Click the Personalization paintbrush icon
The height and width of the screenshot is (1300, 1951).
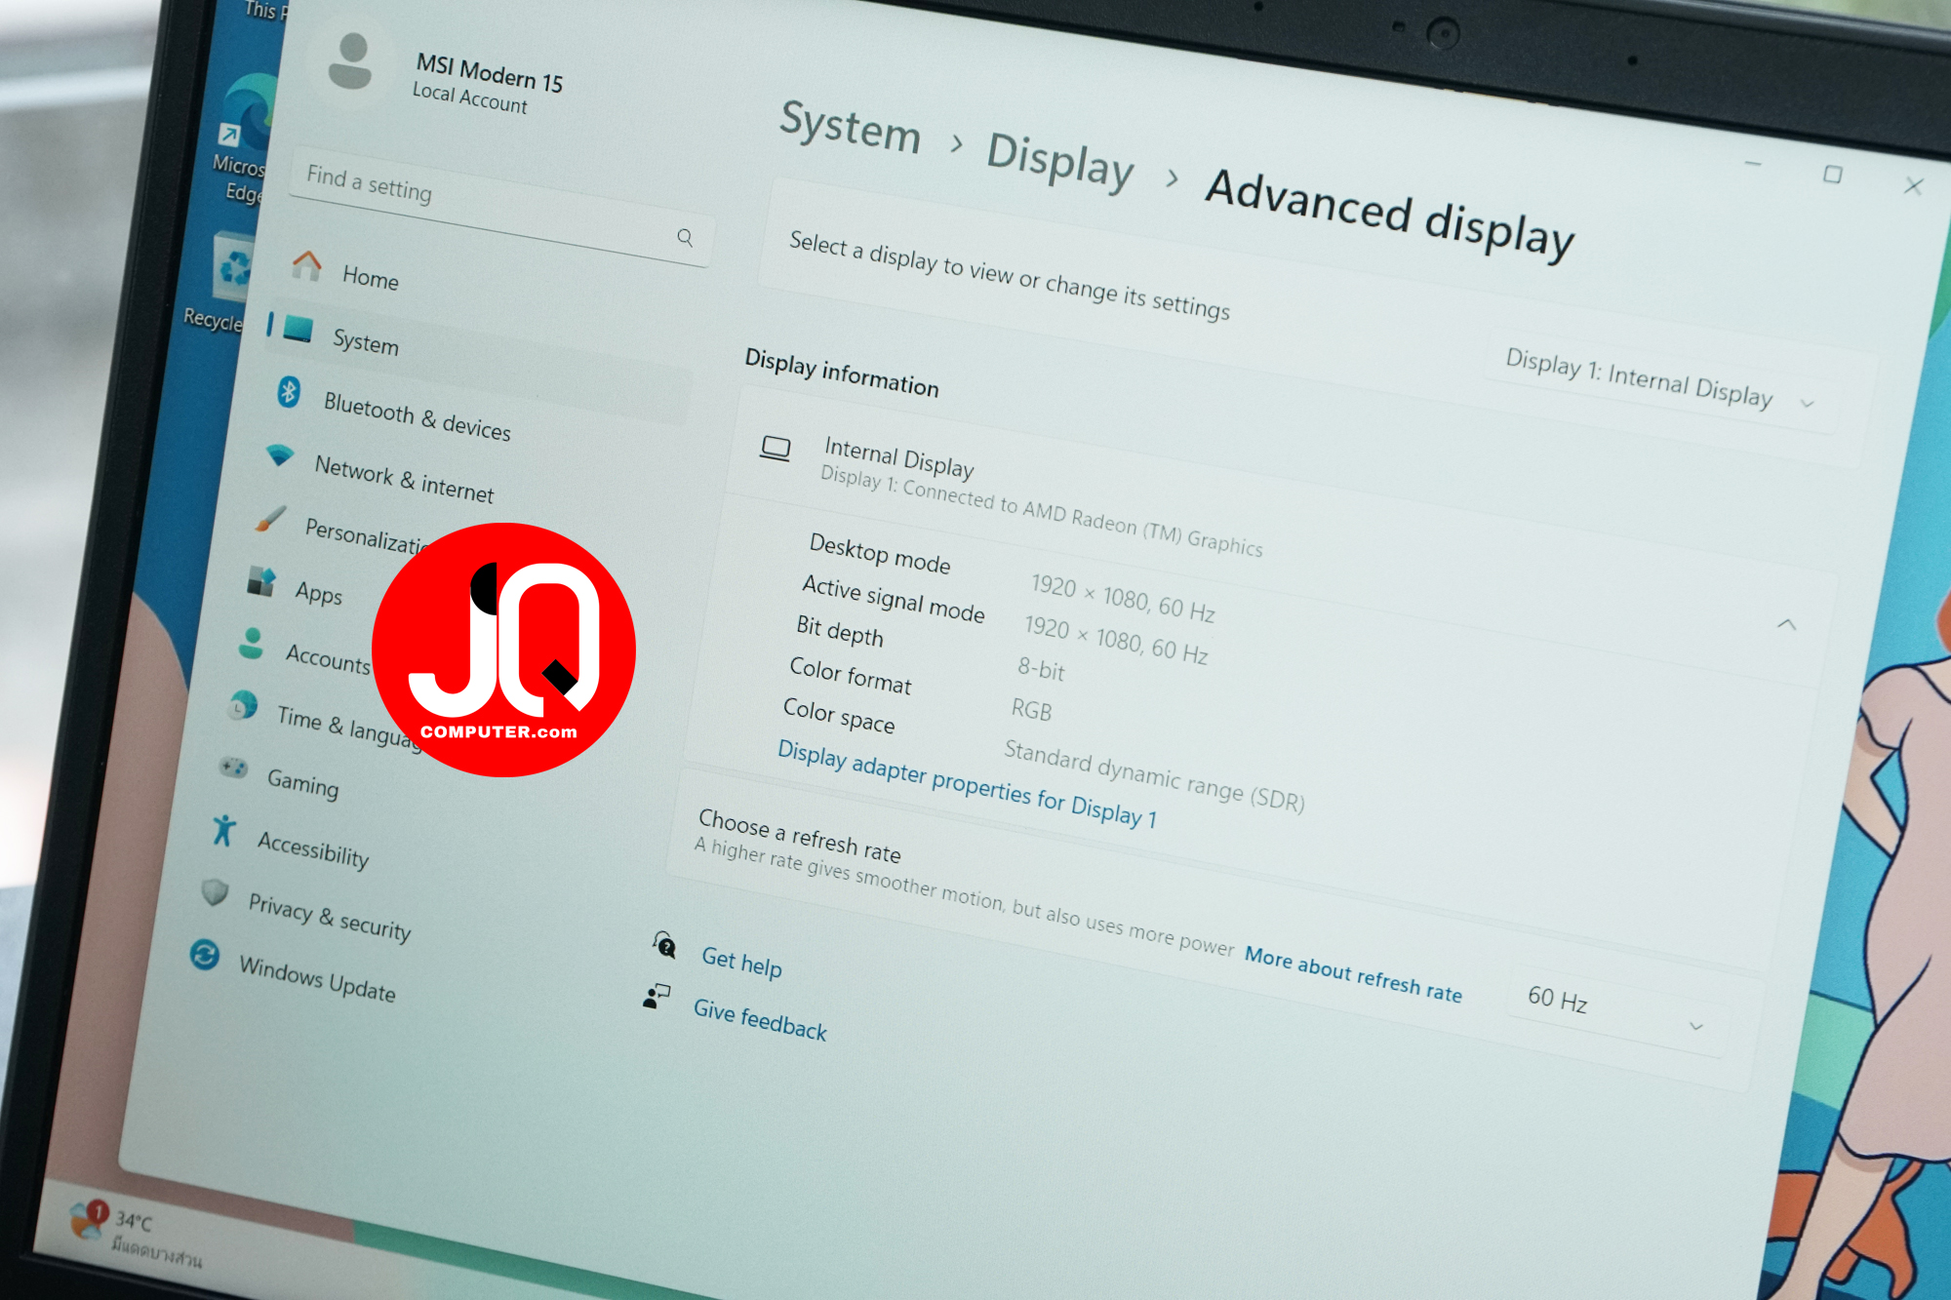pos(270,519)
